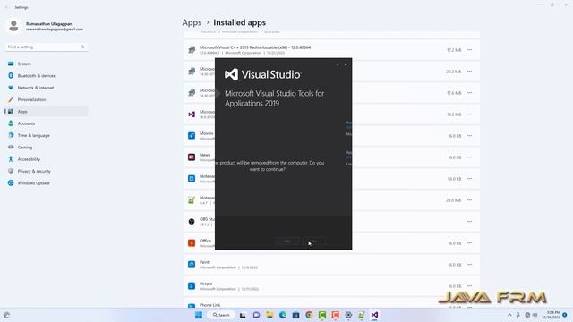Open the Accounts settings
This screenshot has height=322, width=573.
[47, 123]
